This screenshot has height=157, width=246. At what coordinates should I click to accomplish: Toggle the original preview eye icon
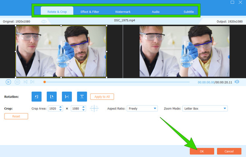44,21
